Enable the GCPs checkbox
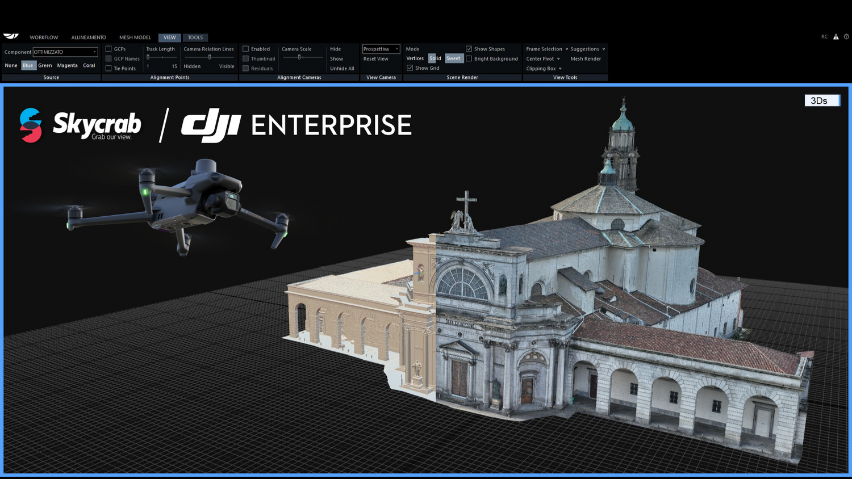Screen dimensions: 852x479 point(108,48)
